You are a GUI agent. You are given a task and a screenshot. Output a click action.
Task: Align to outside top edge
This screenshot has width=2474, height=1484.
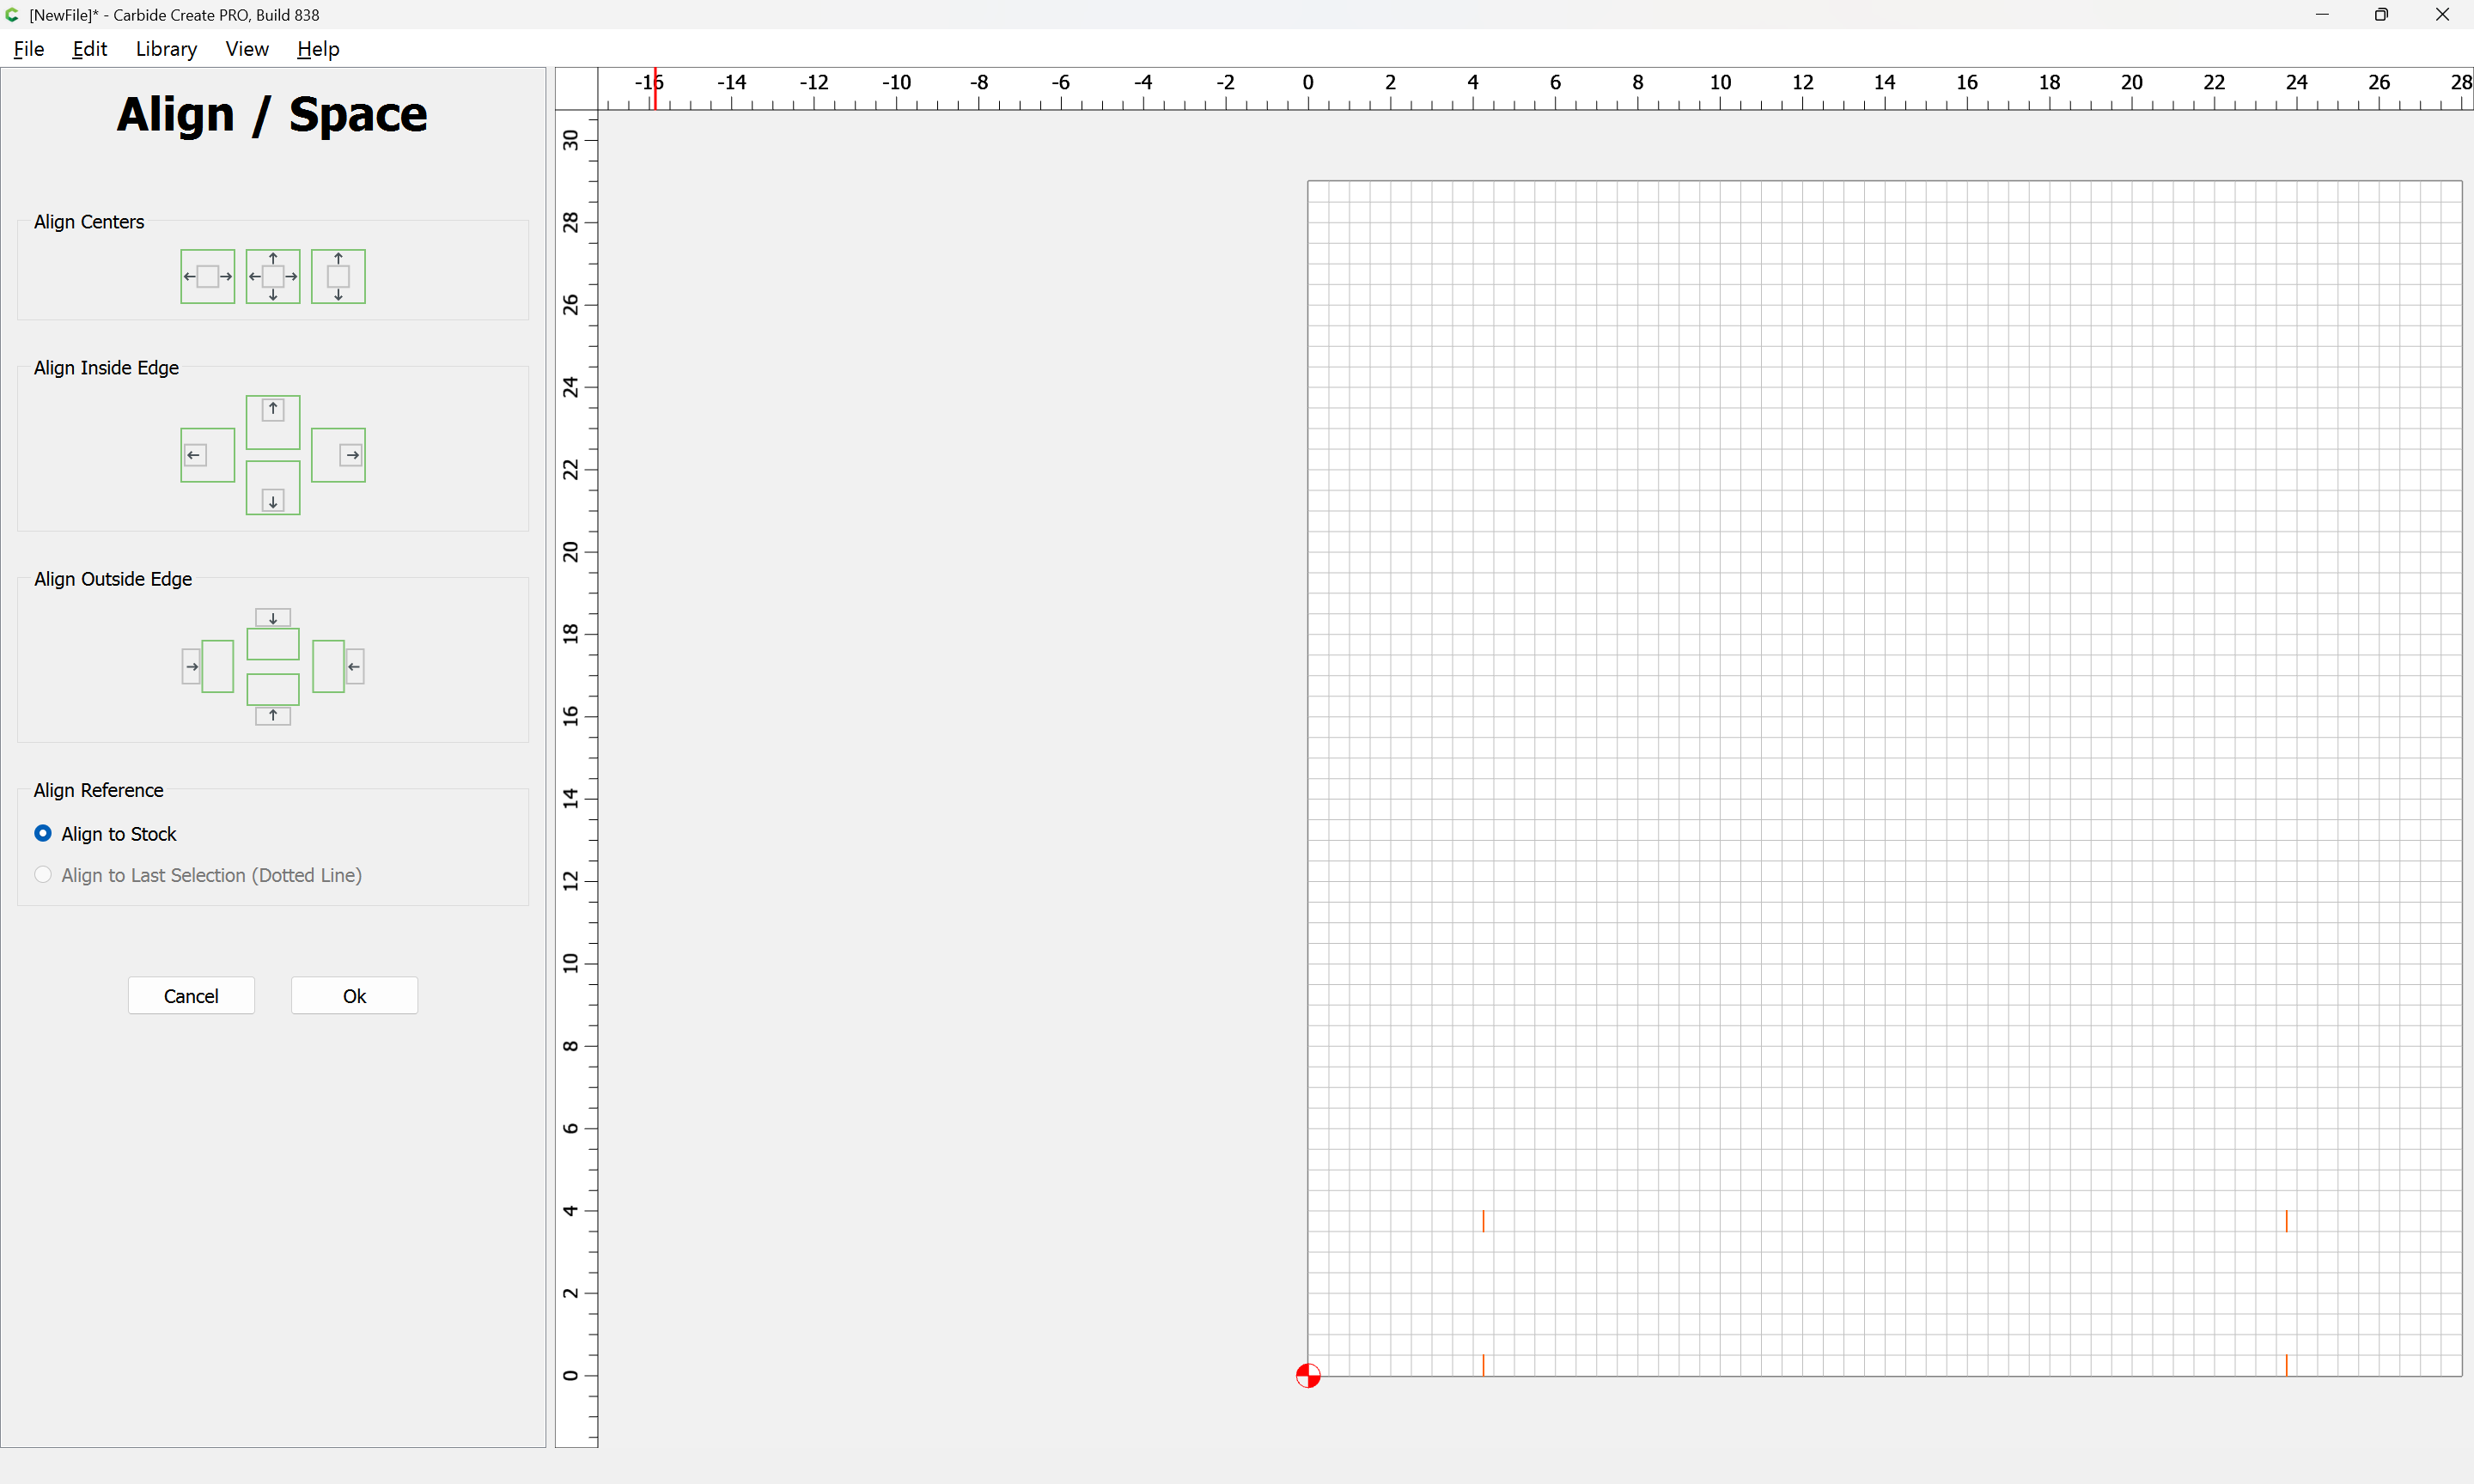[273, 634]
